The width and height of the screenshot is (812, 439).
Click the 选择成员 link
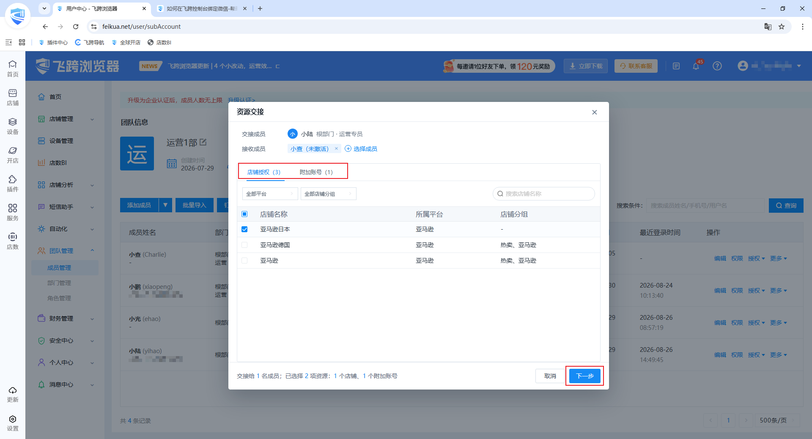(x=361, y=148)
